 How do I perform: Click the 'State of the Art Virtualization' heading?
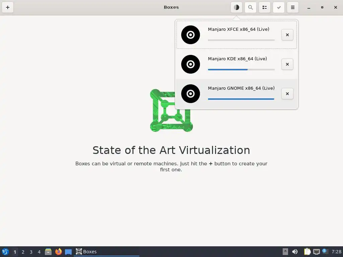click(171, 150)
